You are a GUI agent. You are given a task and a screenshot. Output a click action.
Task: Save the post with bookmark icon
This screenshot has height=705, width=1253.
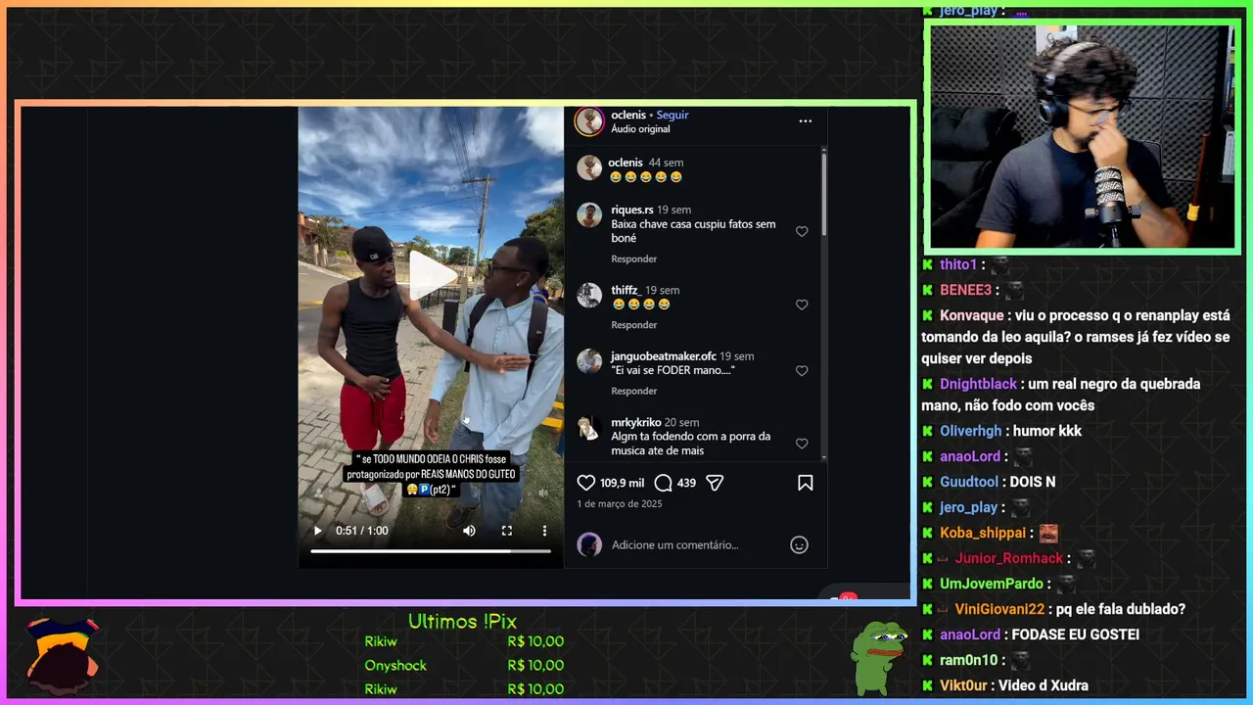tap(806, 483)
